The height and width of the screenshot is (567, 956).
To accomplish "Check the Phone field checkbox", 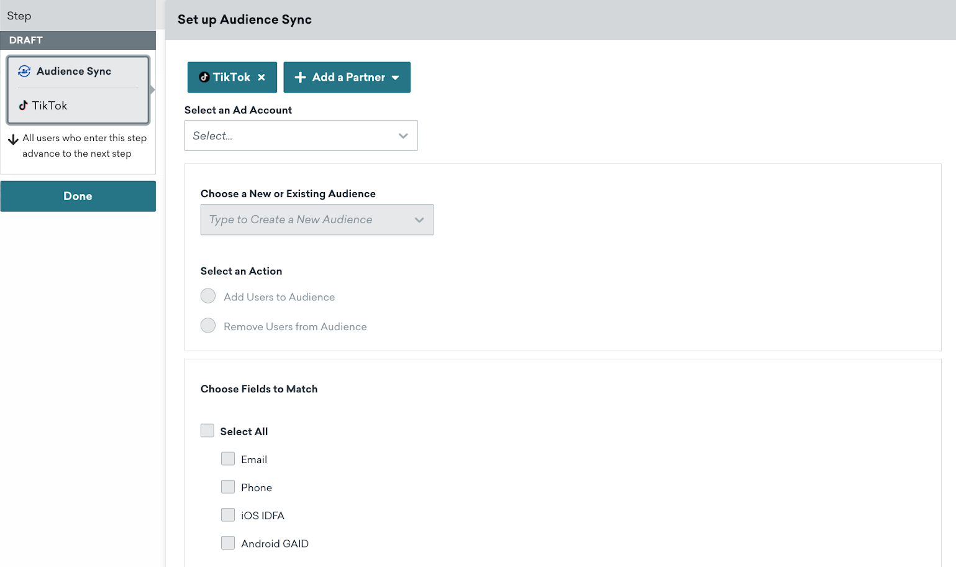I will pyautogui.click(x=228, y=487).
